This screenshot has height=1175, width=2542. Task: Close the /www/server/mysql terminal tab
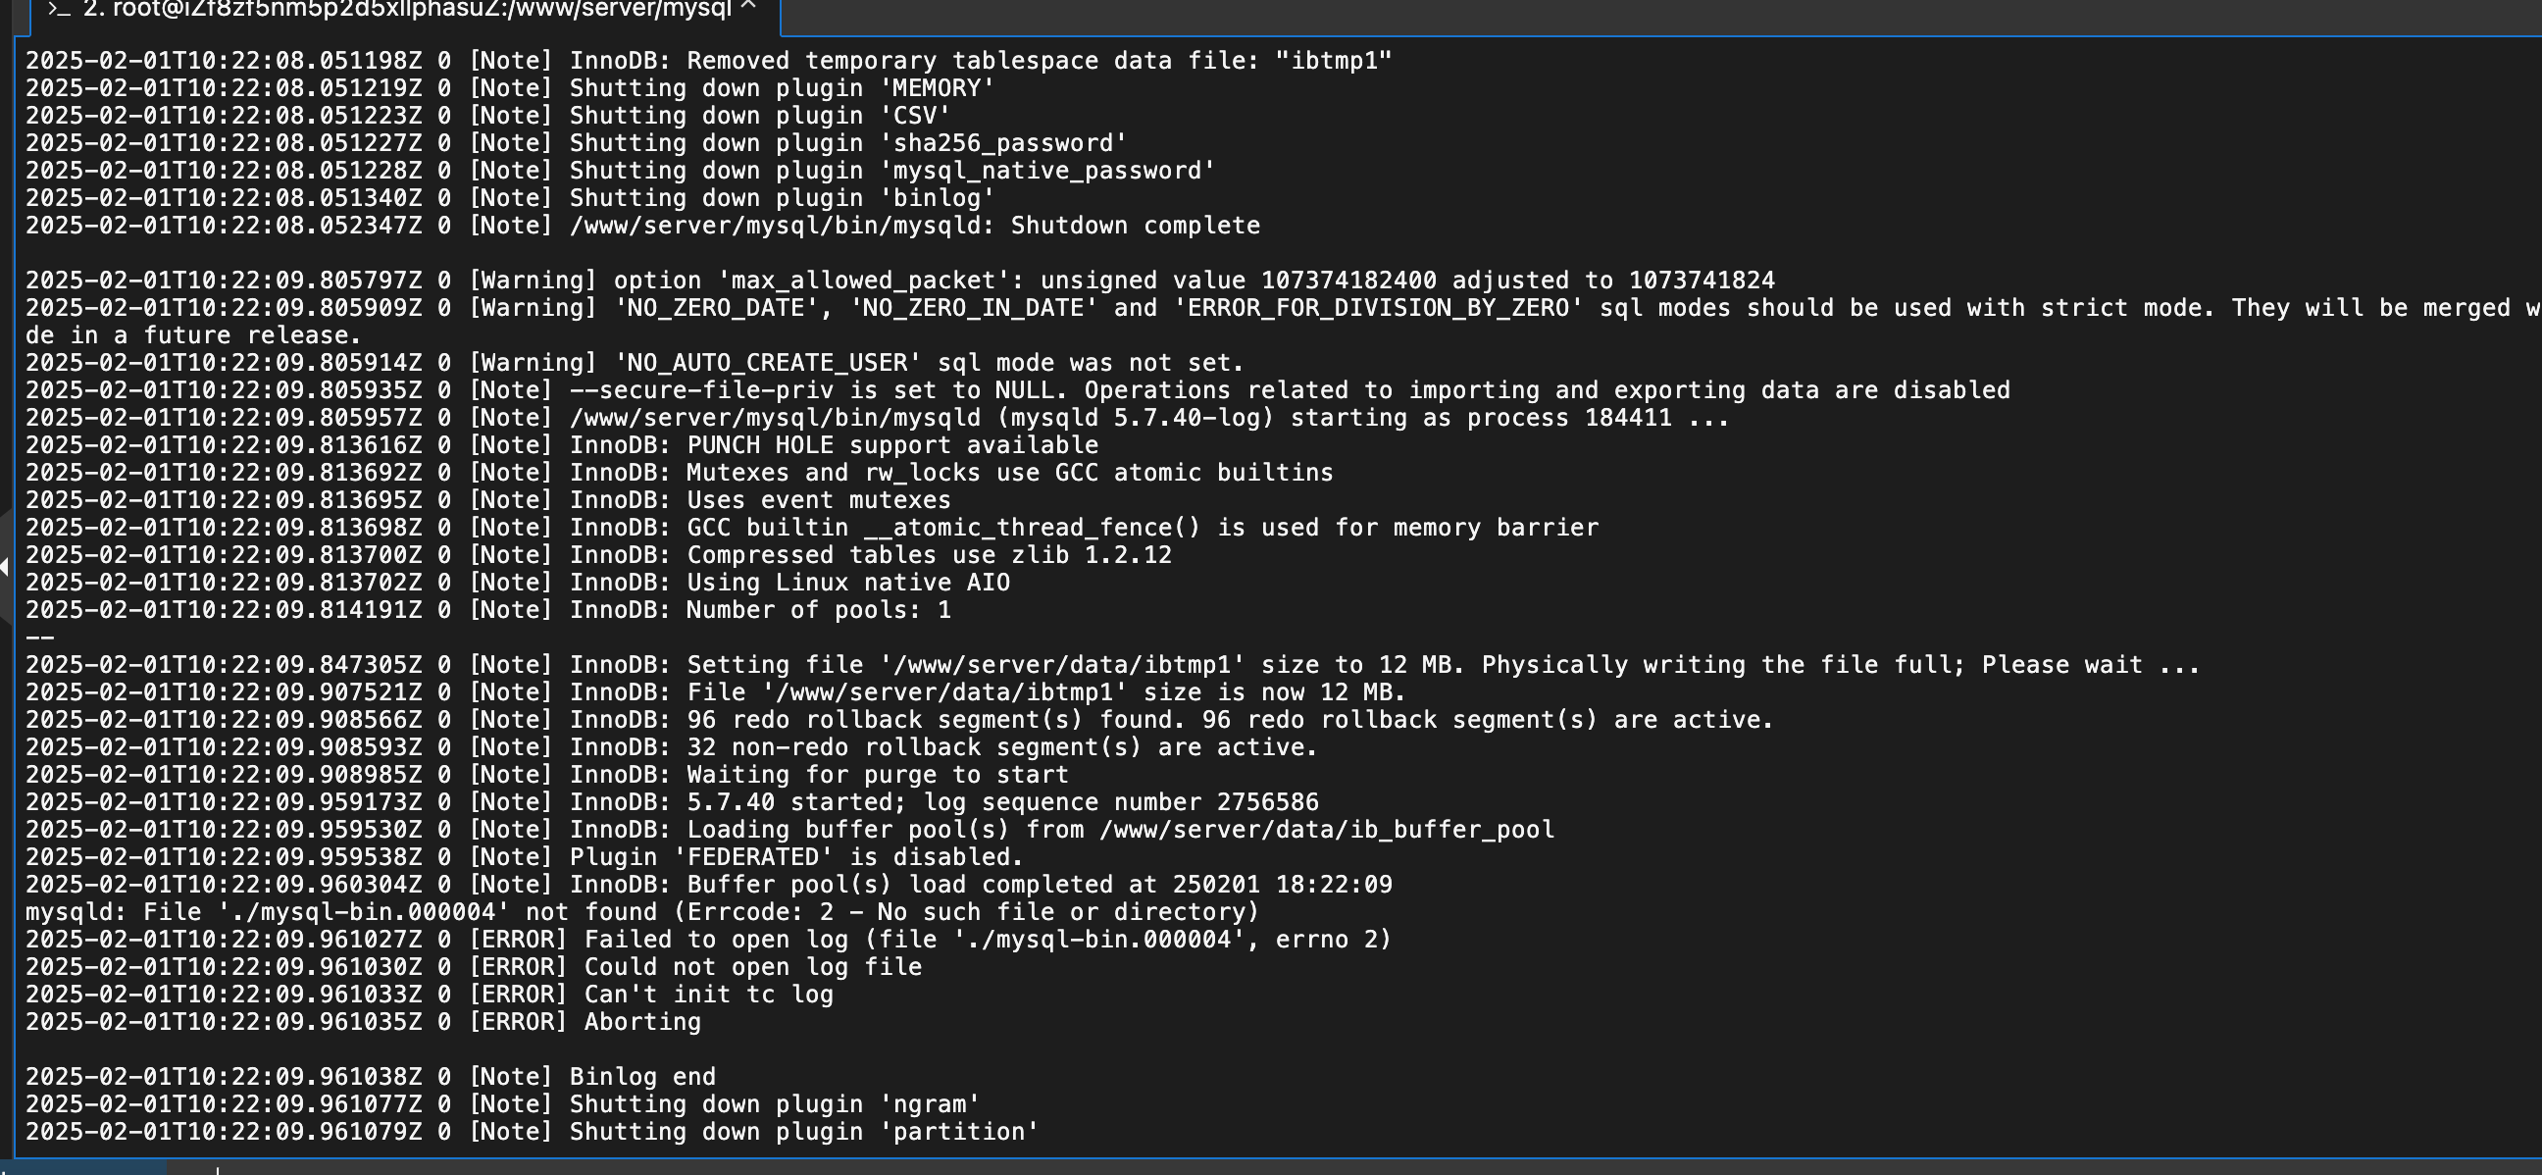pyautogui.click(x=749, y=7)
